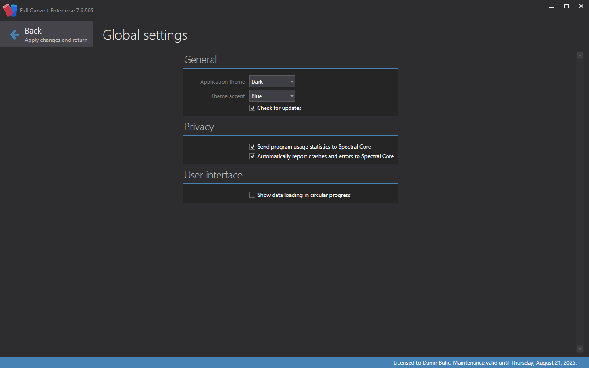
Task: Click the scrollbar up arrow
Action: pos(580,55)
